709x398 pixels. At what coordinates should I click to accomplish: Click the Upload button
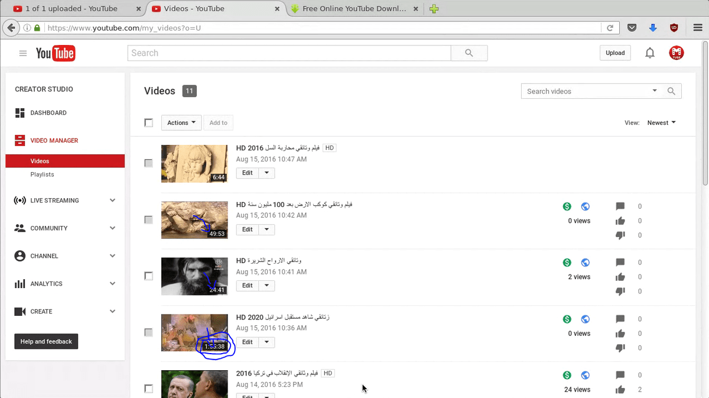tap(615, 53)
